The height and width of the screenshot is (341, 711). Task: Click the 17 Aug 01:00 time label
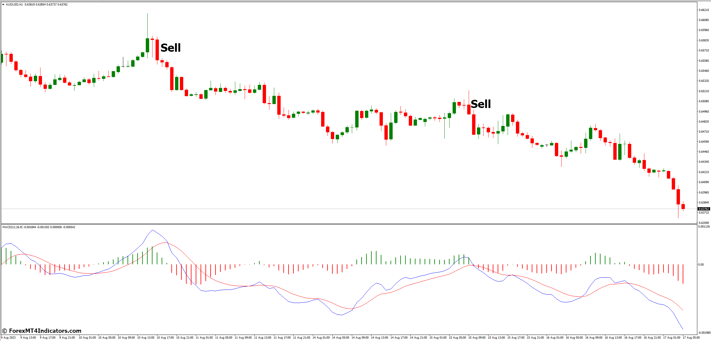672,338
